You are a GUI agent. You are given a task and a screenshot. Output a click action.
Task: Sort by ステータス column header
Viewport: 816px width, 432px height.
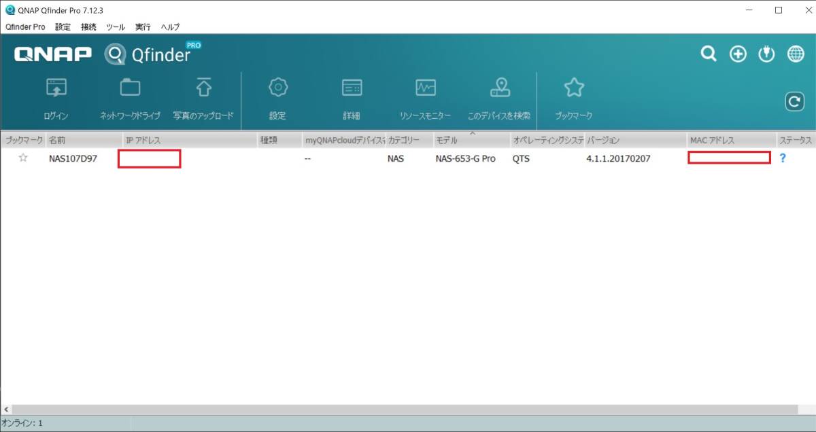point(796,140)
